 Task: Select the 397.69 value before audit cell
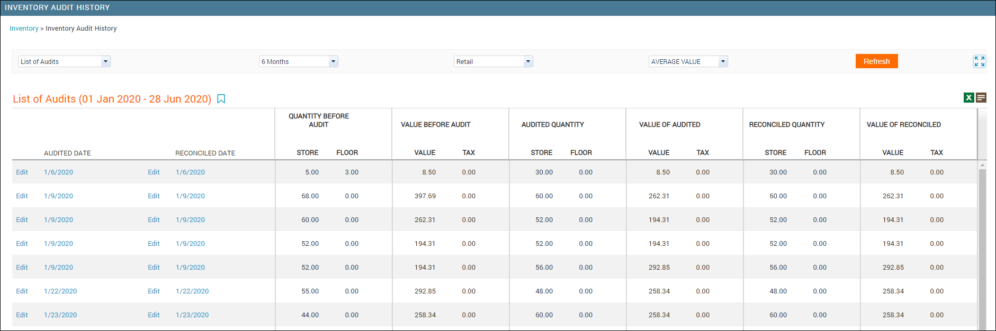tap(425, 196)
